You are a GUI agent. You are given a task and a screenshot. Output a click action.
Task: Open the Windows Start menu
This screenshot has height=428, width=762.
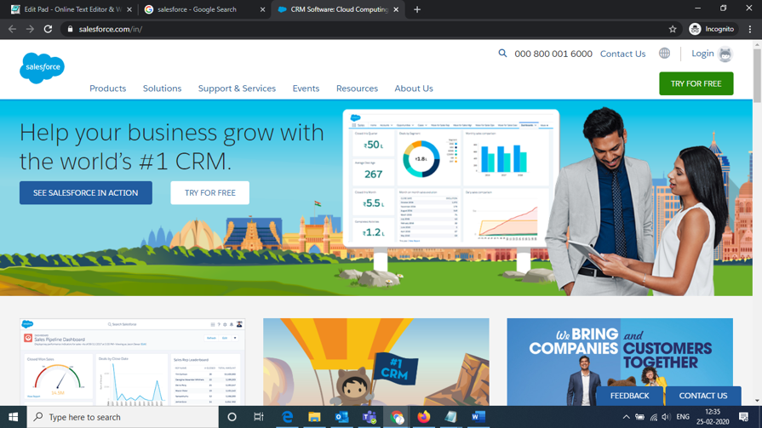(x=13, y=417)
